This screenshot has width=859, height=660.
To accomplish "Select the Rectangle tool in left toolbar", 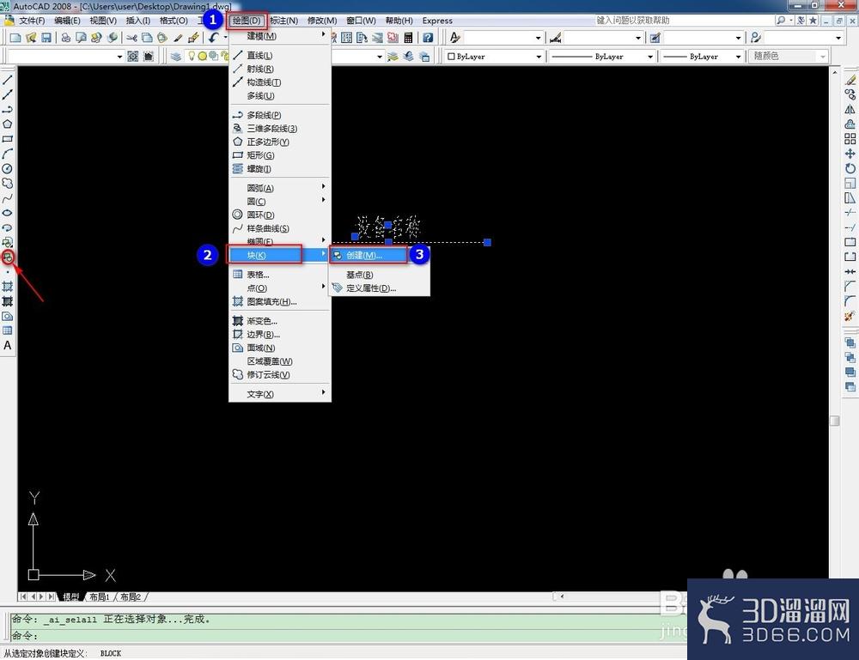I will (8, 139).
